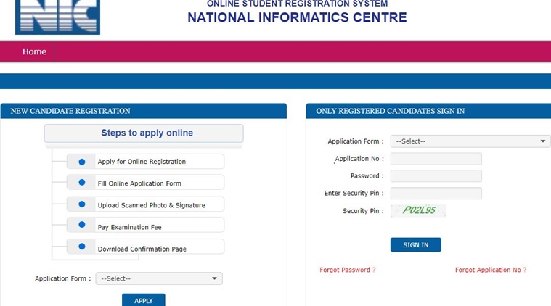Click the bullet next to Fill Online Application Form

(x=82, y=183)
